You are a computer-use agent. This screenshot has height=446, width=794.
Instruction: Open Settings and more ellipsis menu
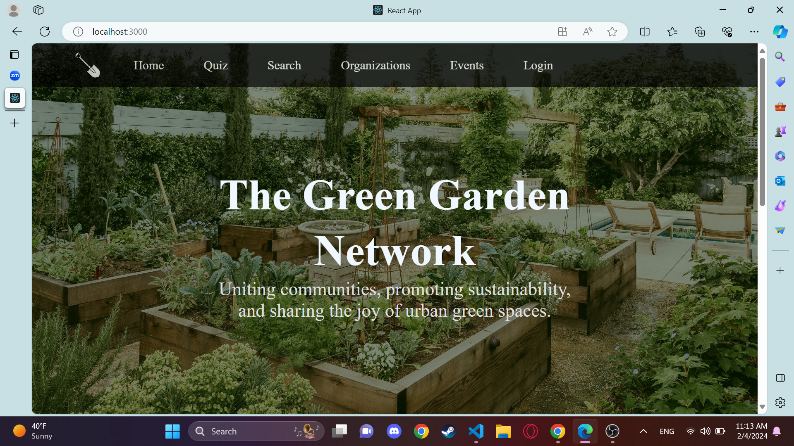click(x=754, y=32)
